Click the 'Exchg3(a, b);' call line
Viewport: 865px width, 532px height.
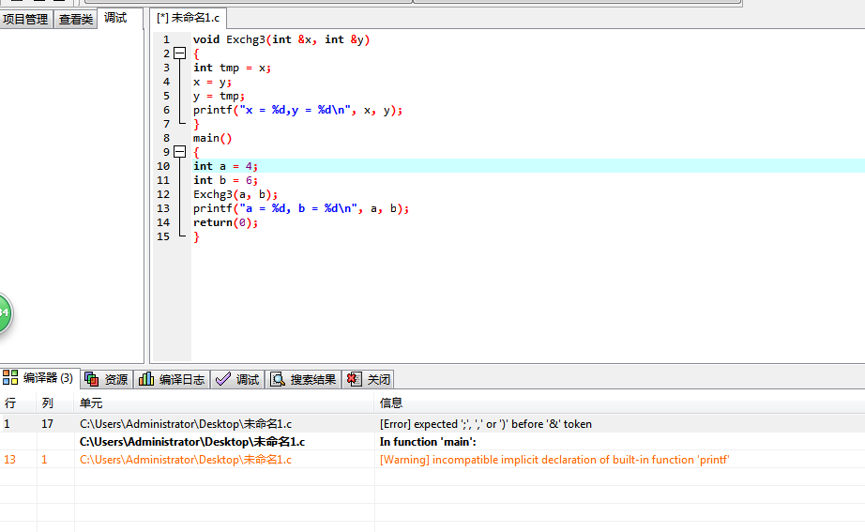[235, 194]
